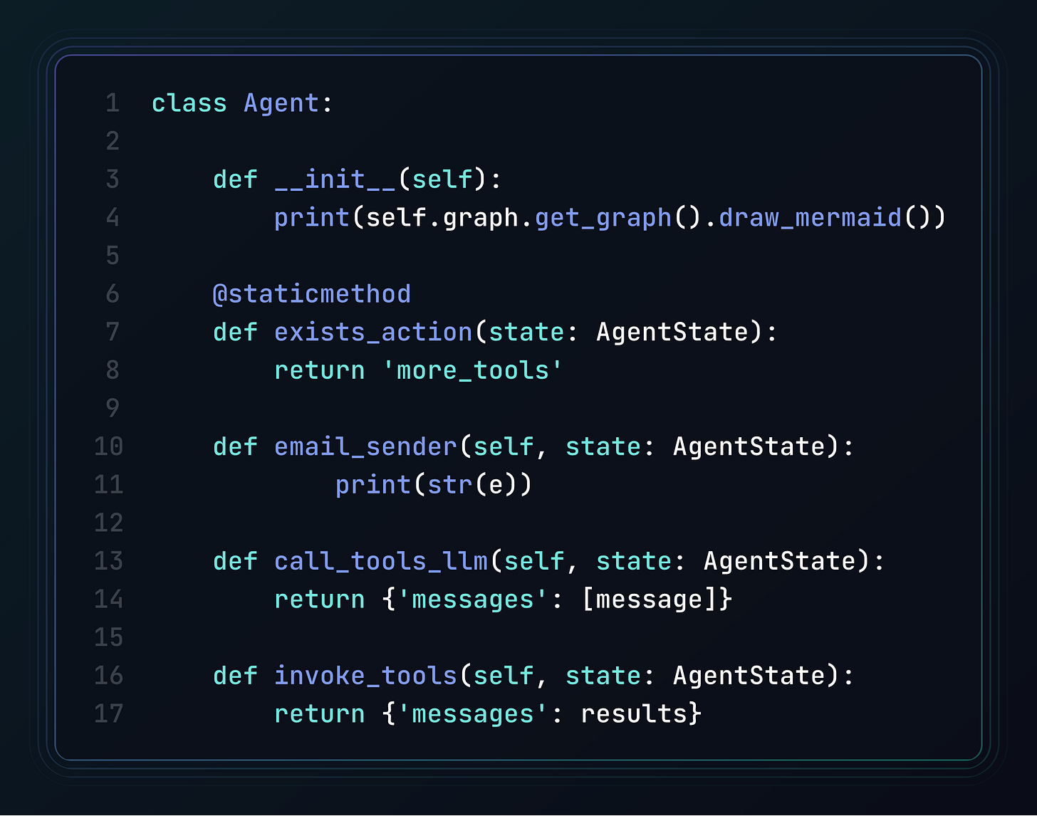Click gutter line number 9
The image size is (1037, 816).
pos(113,408)
